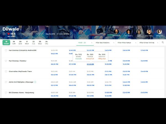Viewport: 166px width, 124px height.
Task: Click the UA certificate badge under Dilwale
Action: 4,34
